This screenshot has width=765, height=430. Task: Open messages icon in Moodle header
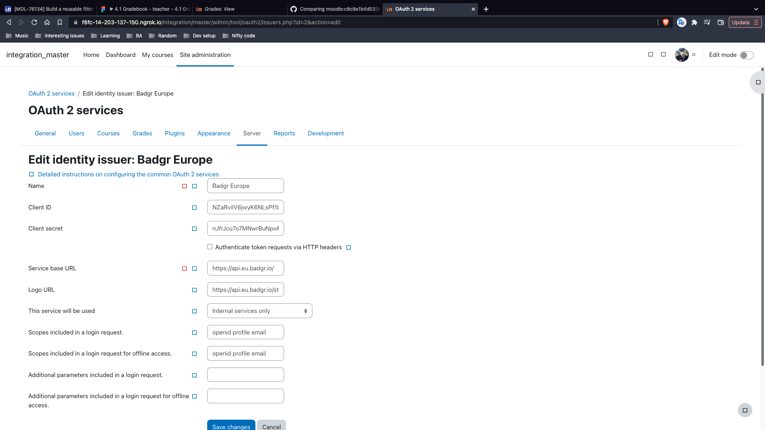(663, 55)
